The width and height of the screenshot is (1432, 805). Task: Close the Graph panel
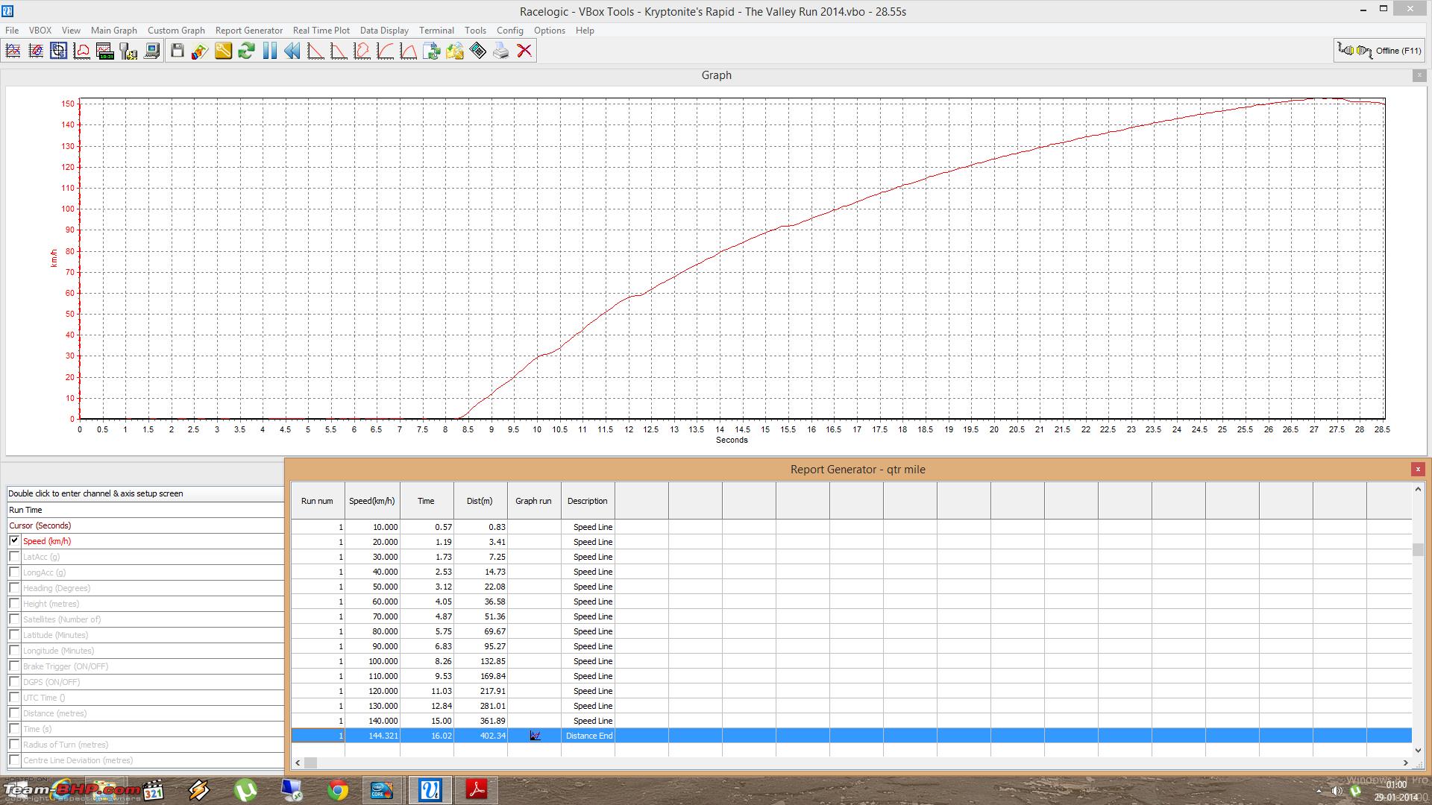click(1419, 75)
